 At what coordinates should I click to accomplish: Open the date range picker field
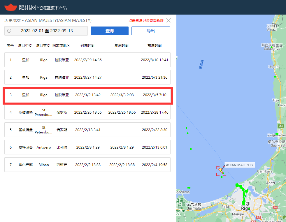coord(47,31)
